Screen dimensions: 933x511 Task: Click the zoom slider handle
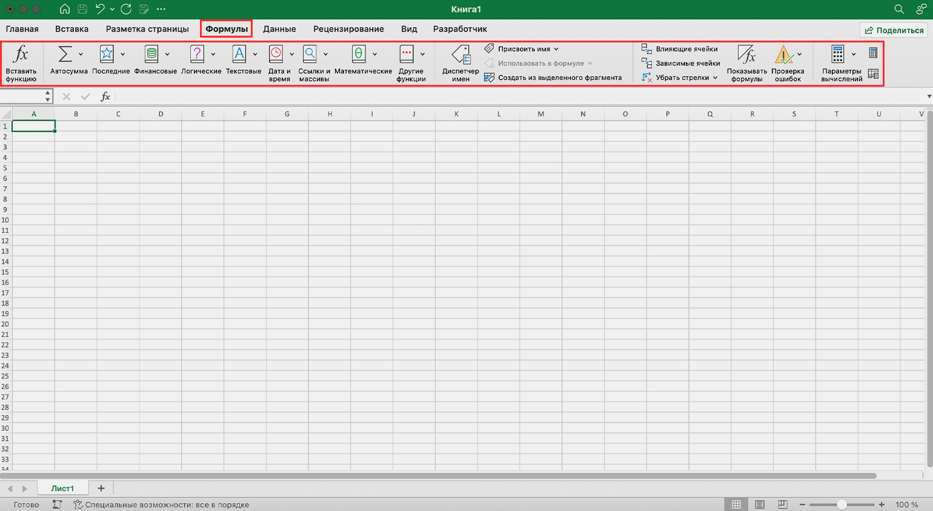(842, 504)
